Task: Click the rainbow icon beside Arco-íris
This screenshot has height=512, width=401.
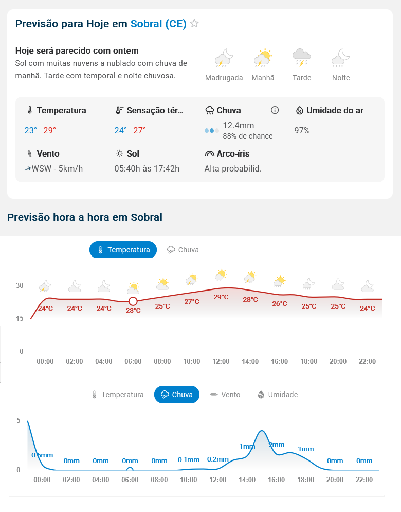Action: [x=209, y=153]
